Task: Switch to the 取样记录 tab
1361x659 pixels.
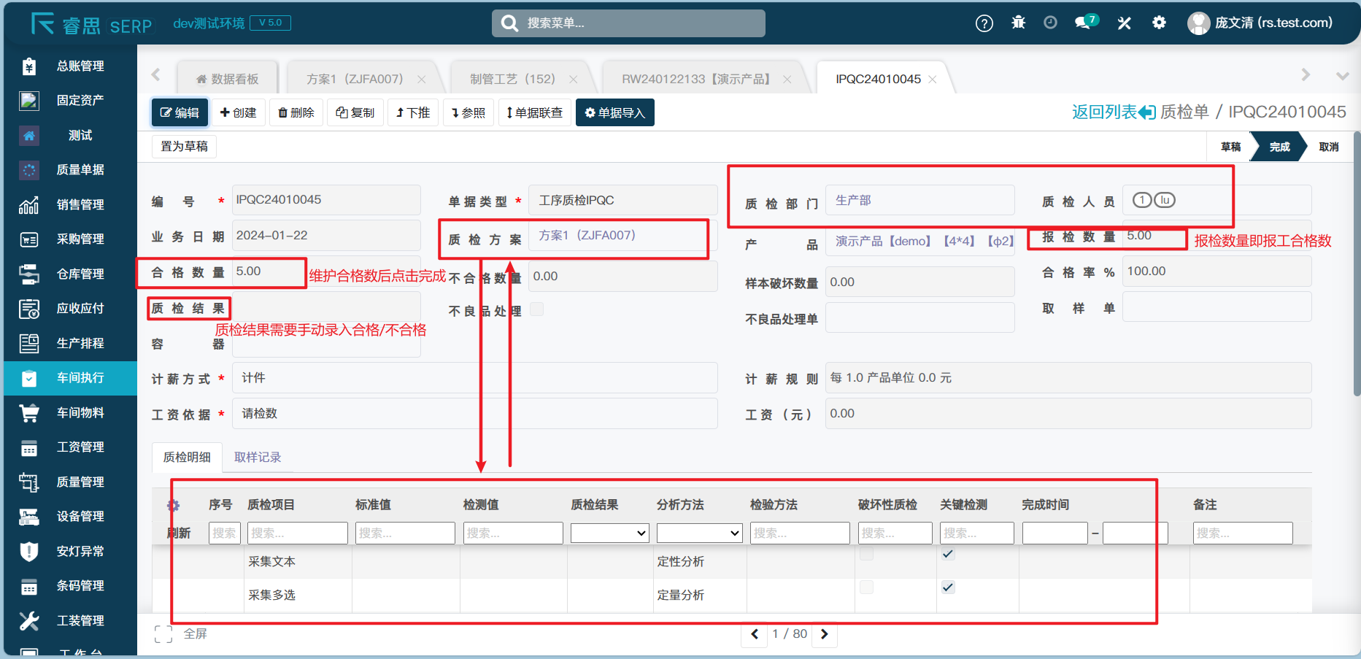Action: pos(258,458)
